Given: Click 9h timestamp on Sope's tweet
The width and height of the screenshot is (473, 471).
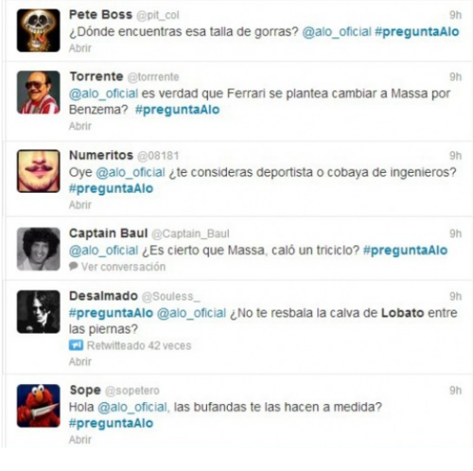Looking at the screenshot, I should (455, 391).
